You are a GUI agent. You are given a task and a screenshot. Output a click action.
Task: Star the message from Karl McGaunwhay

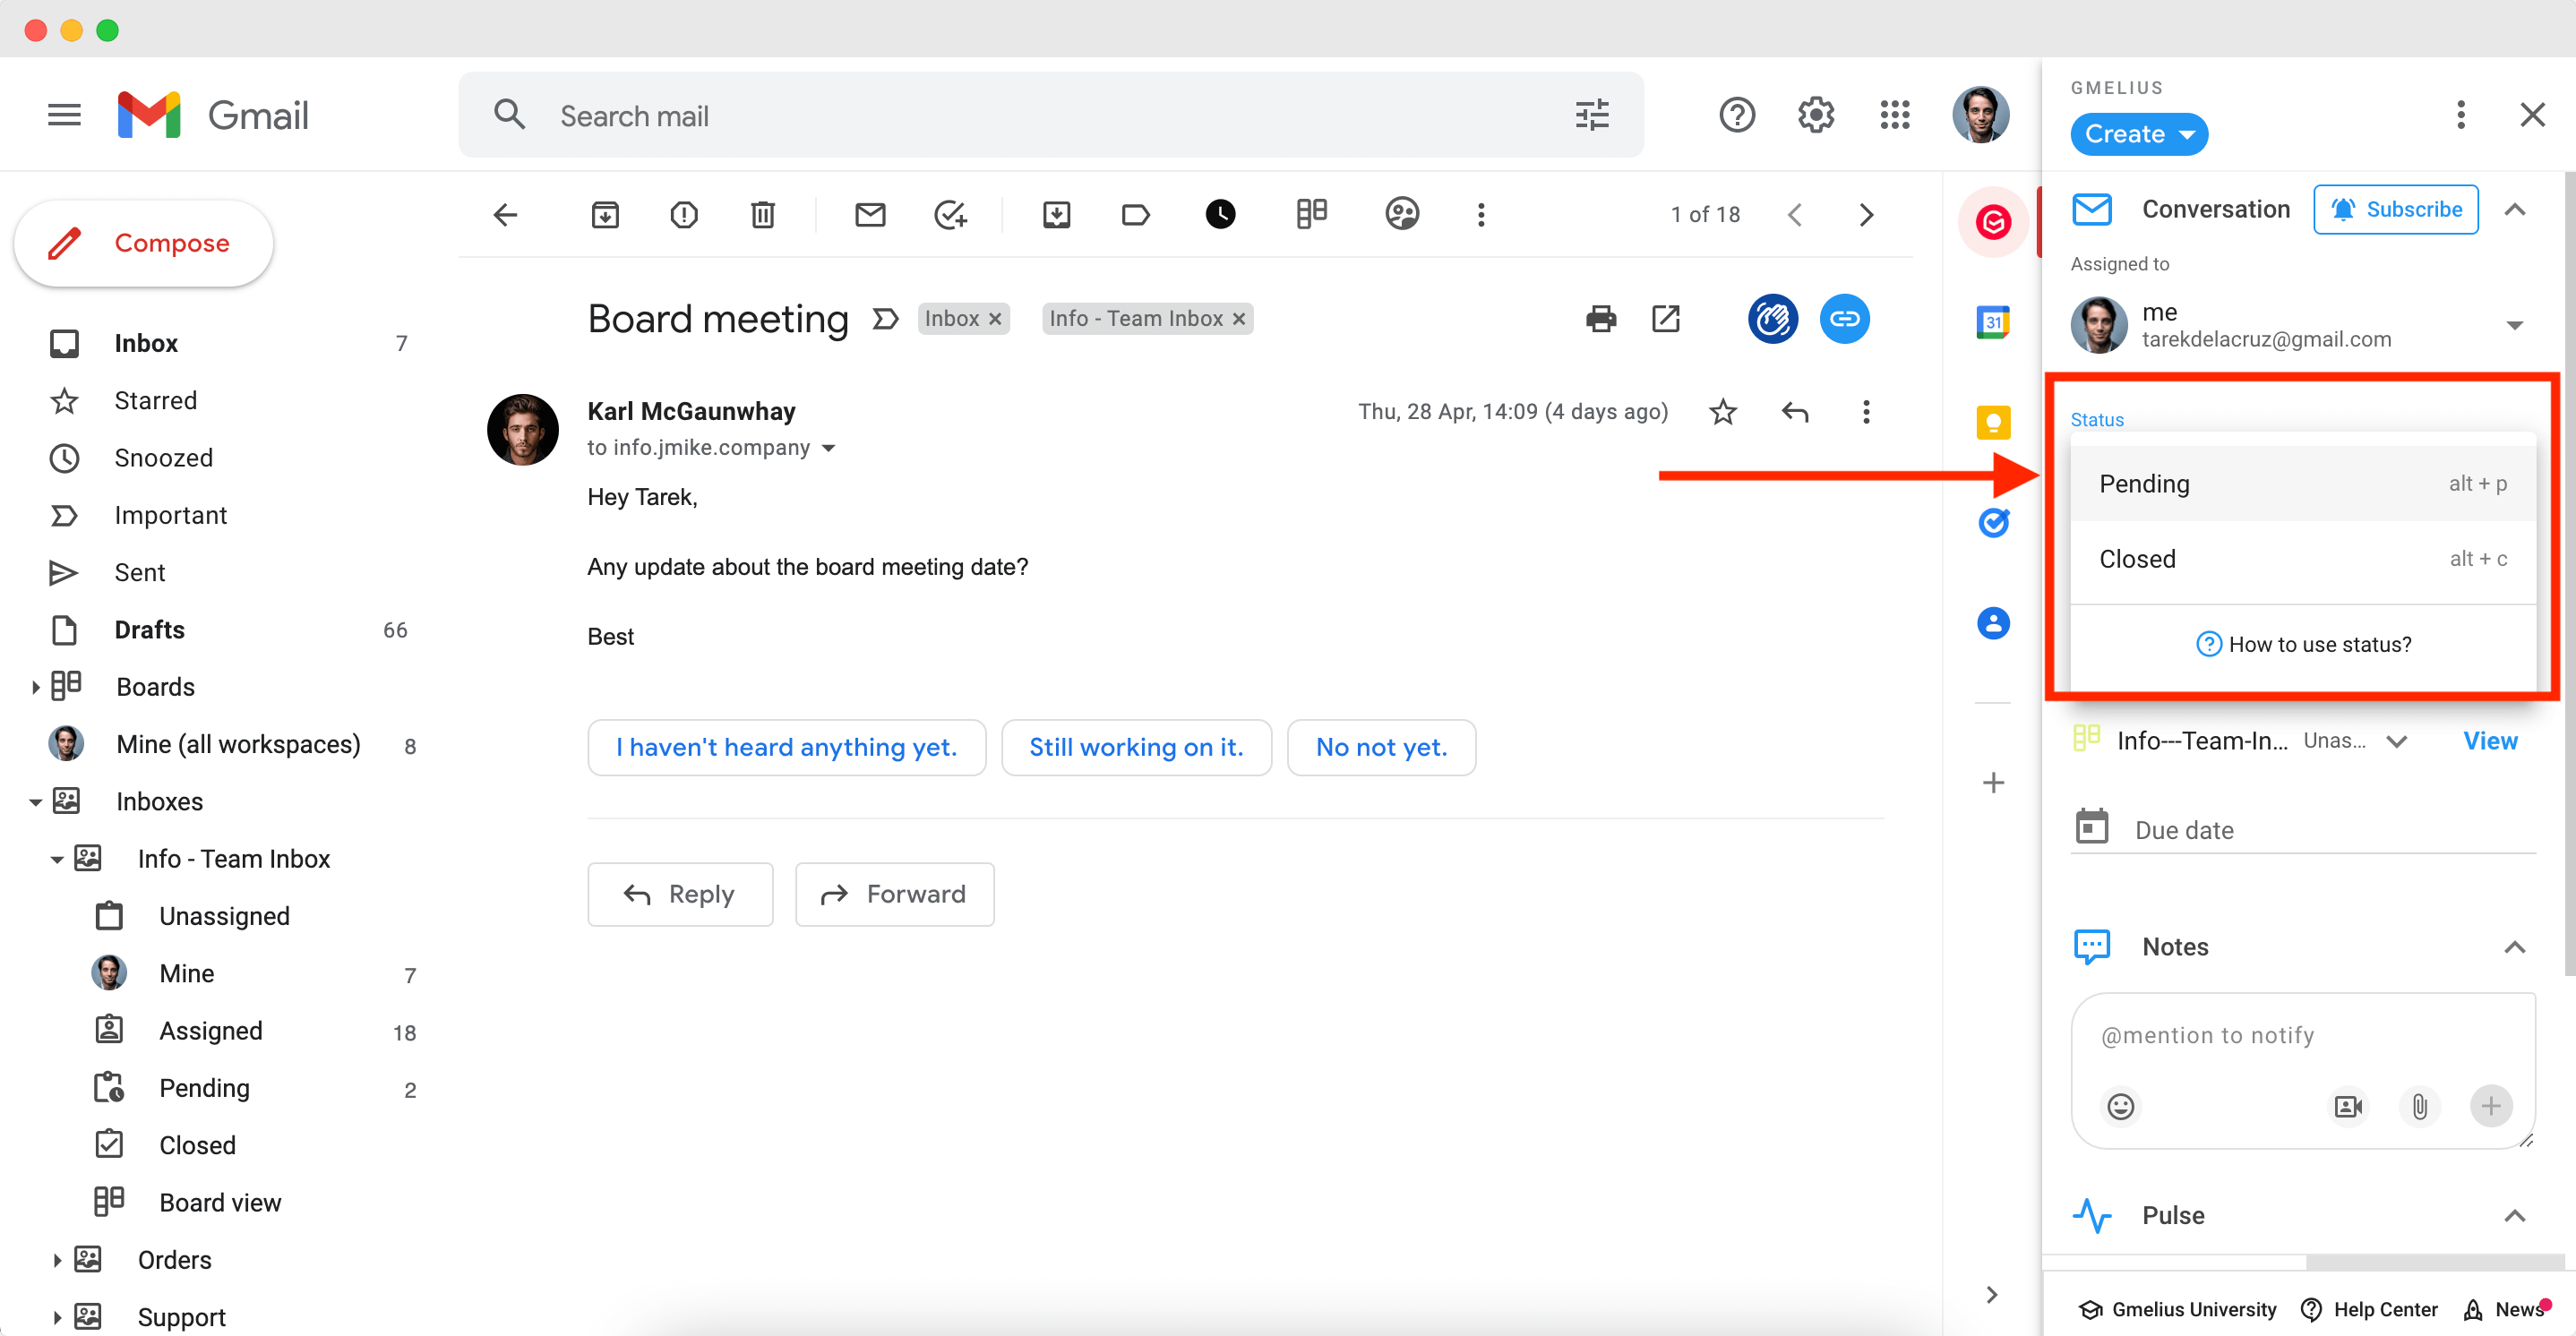pos(1723,412)
